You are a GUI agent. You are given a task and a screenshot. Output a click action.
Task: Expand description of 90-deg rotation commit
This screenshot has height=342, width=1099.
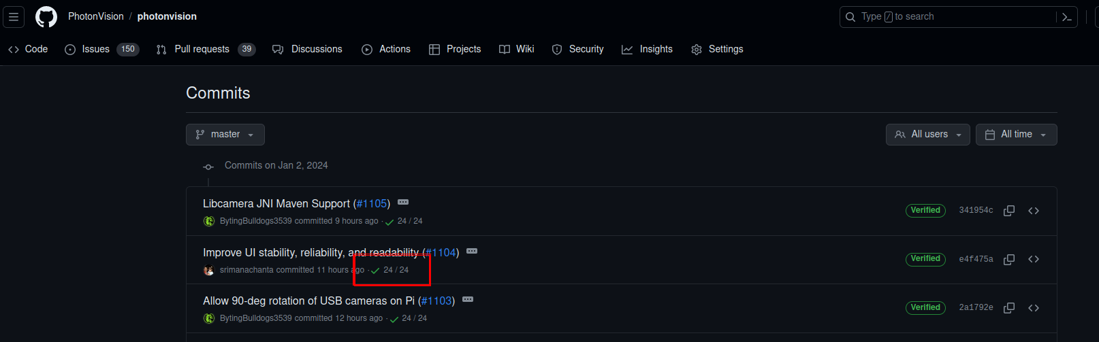[468, 300]
